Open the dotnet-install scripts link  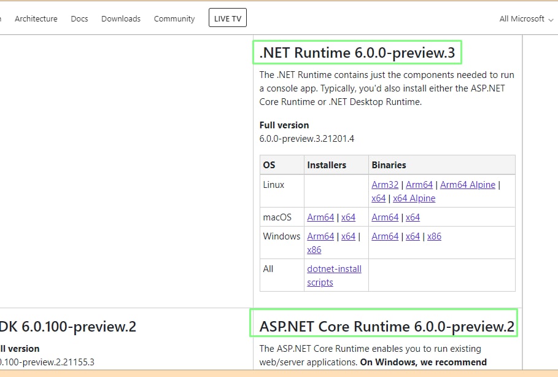pos(334,276)
